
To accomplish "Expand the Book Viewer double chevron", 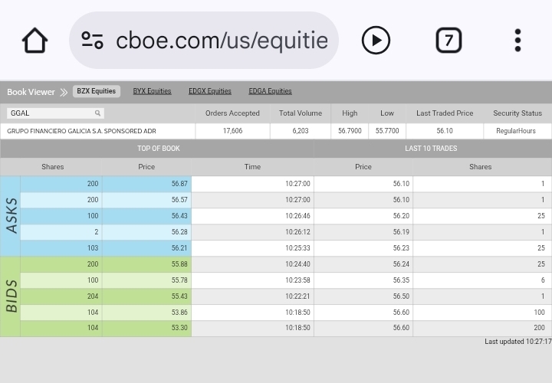I will click(64, 92).
